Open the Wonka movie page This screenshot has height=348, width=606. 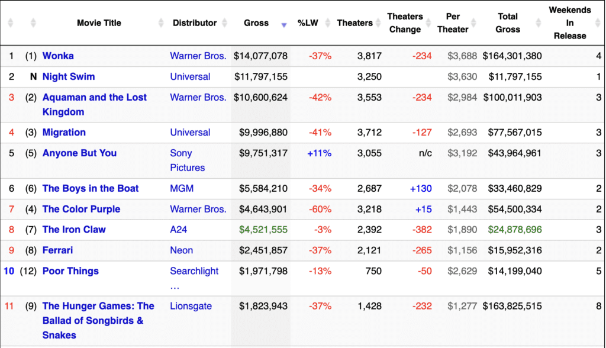click(58, 56)
